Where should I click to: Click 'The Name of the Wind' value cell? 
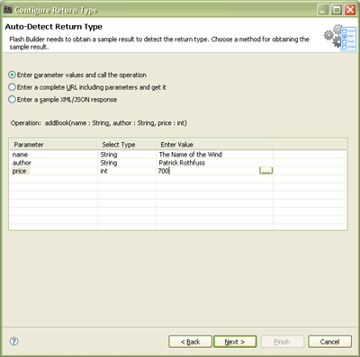214,155
